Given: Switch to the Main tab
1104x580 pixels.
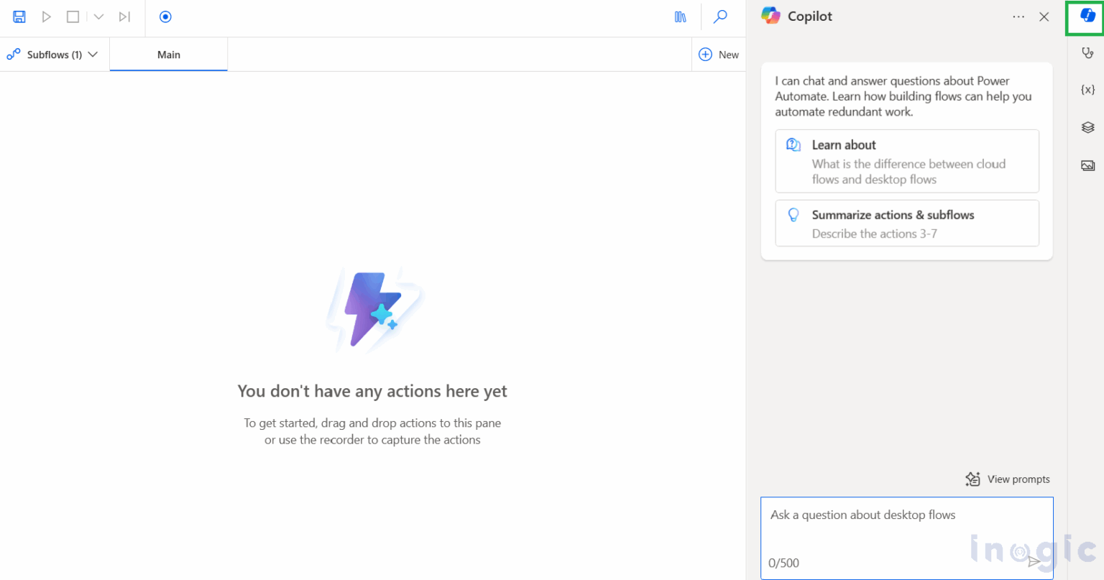Looking at the screenshot, I should [x=169, y=55].
